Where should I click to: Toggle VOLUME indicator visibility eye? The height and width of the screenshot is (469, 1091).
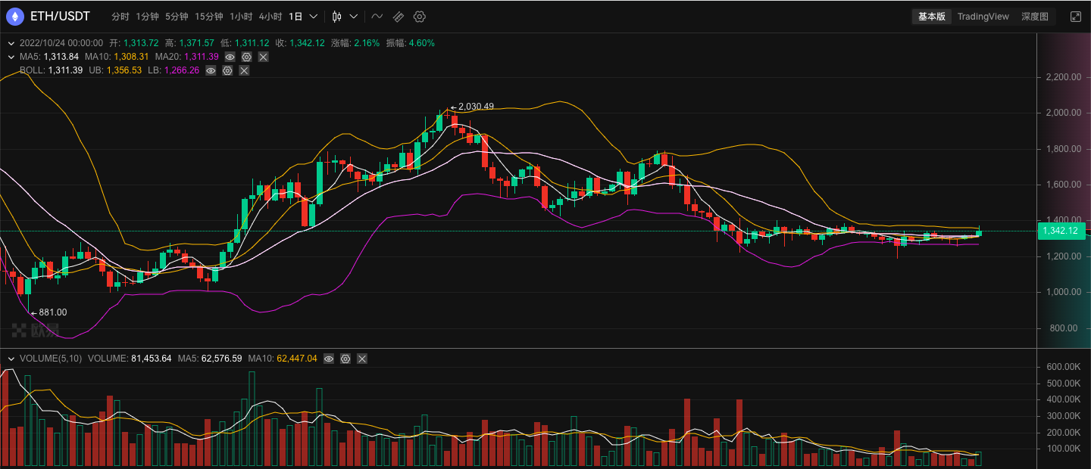pyautogui.click(x=329, y=359)
